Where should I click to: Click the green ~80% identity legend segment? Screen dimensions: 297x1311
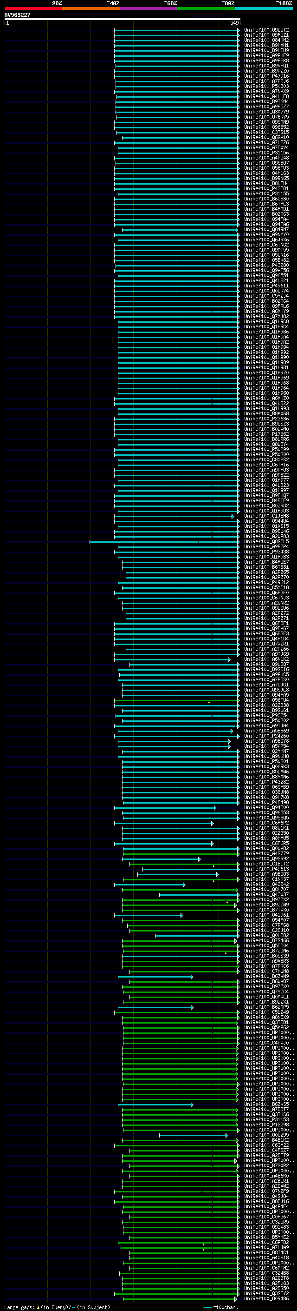(206, 8)
